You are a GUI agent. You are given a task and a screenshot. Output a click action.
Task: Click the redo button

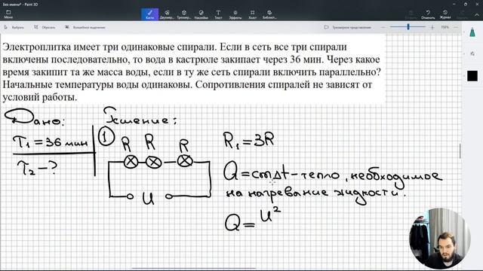[462, 14]
